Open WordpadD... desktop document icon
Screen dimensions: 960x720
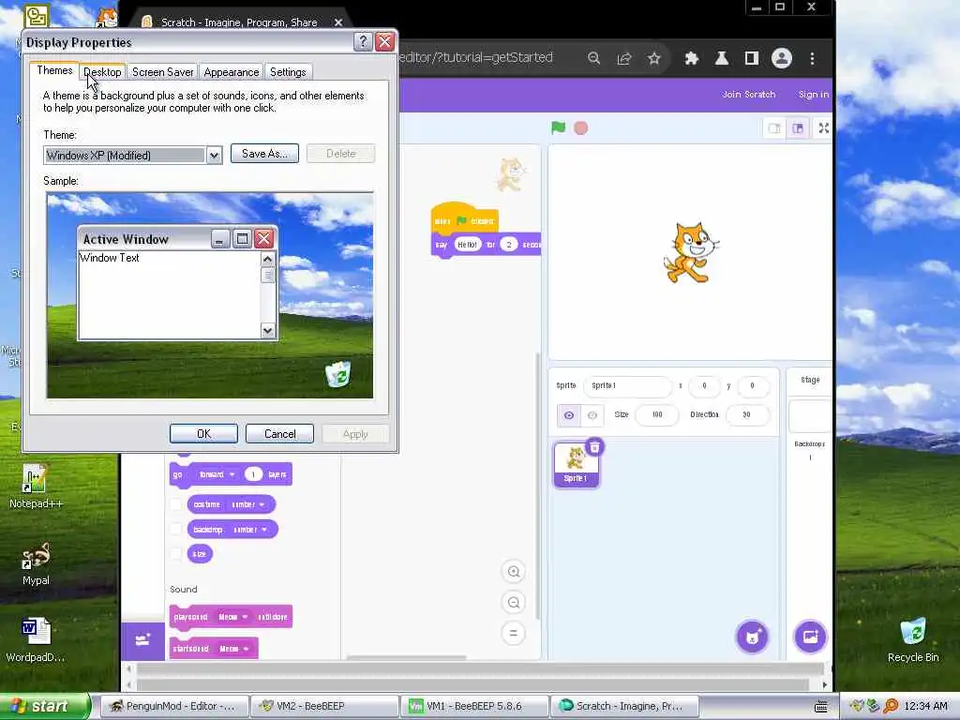pos(36,639)
